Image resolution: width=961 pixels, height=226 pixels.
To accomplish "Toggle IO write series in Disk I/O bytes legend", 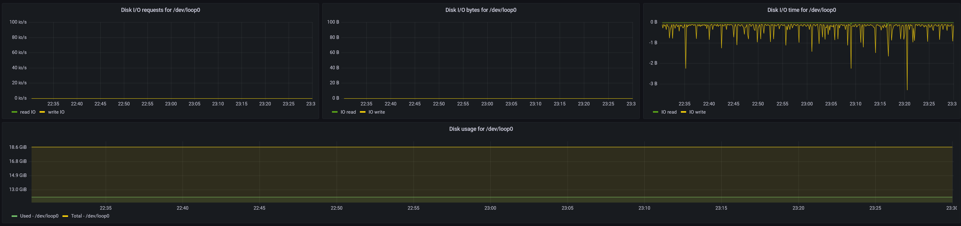I will (x=376, y=112).
